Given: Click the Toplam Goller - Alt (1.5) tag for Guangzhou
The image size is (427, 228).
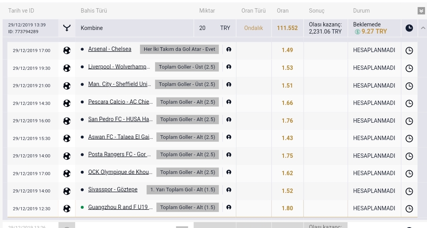Looking at the screenshot, I should click(x=187, y=207).
